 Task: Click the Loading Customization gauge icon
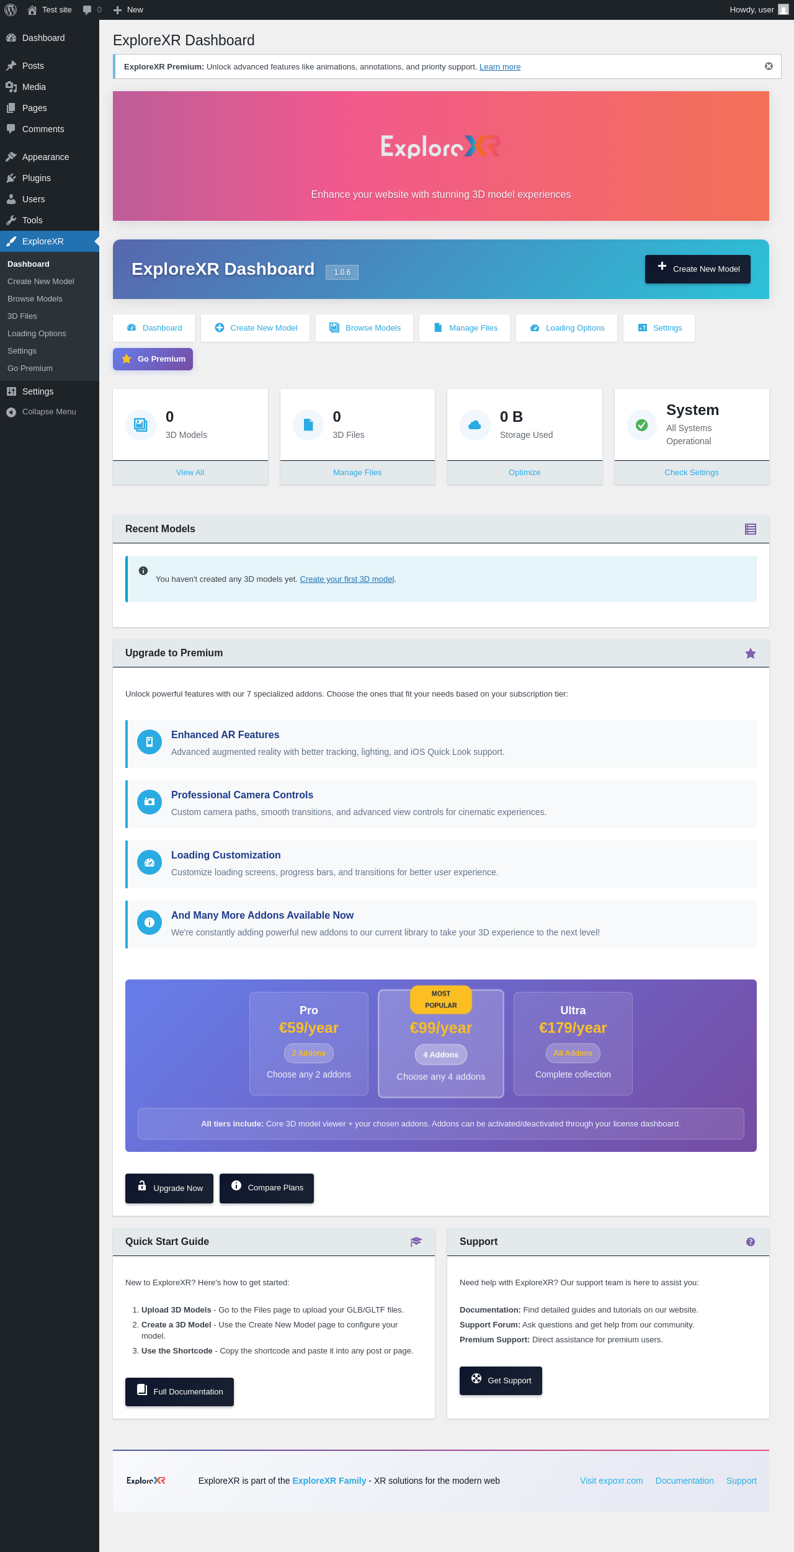tap(149, 862)
